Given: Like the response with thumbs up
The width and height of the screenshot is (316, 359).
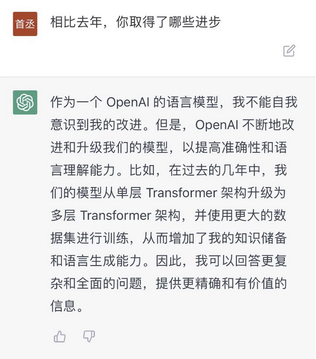Looking at the screenshot, I should (x=60, y=337).
